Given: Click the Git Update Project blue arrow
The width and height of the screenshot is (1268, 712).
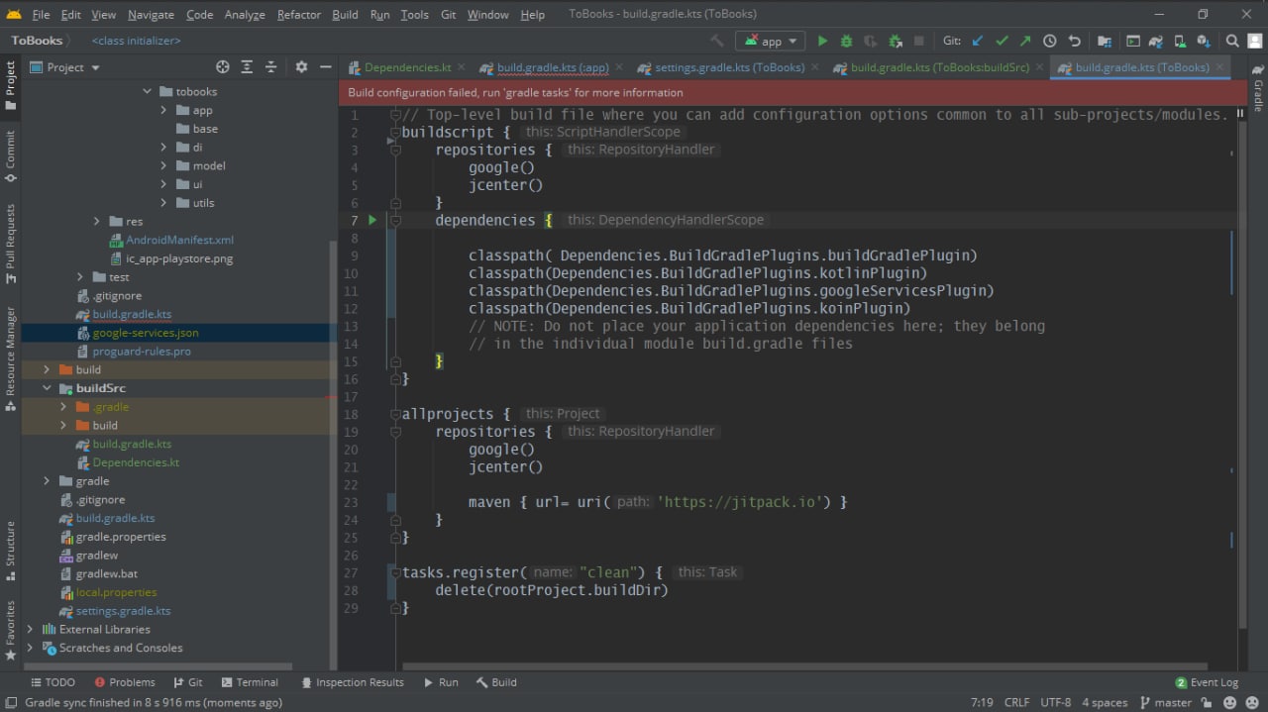Looking at the screenshot, I should click(x=978, y=41).
